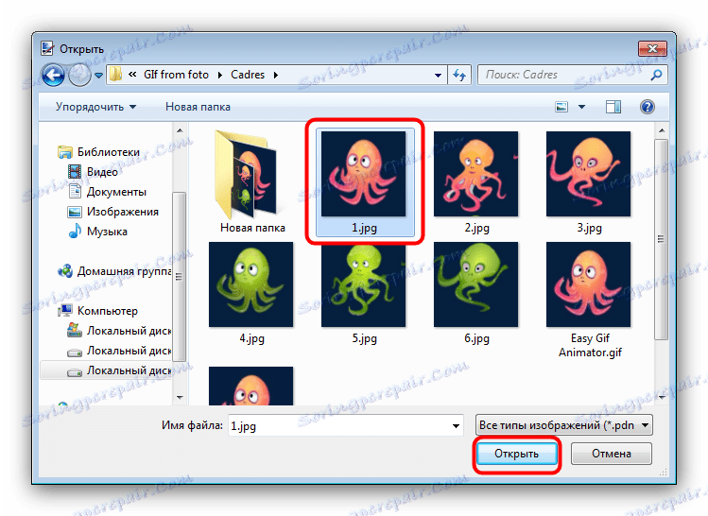
Task: Expand arrow after 'Cadres' breadcrumb
Action: [x=276, y=75]
